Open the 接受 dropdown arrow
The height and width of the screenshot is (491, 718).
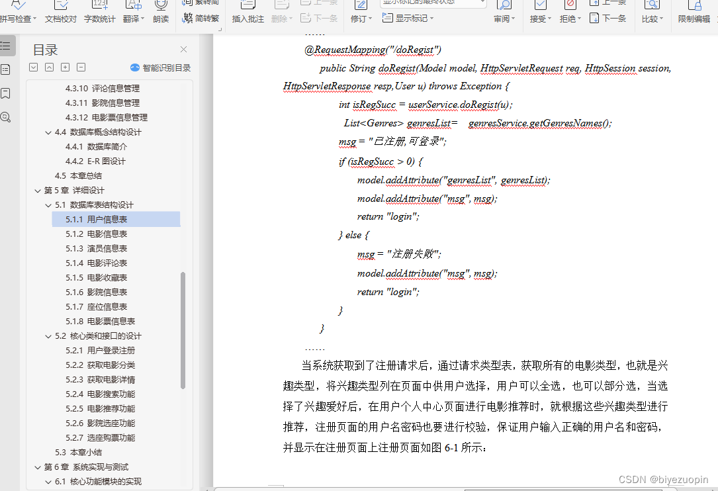(549, 19)
